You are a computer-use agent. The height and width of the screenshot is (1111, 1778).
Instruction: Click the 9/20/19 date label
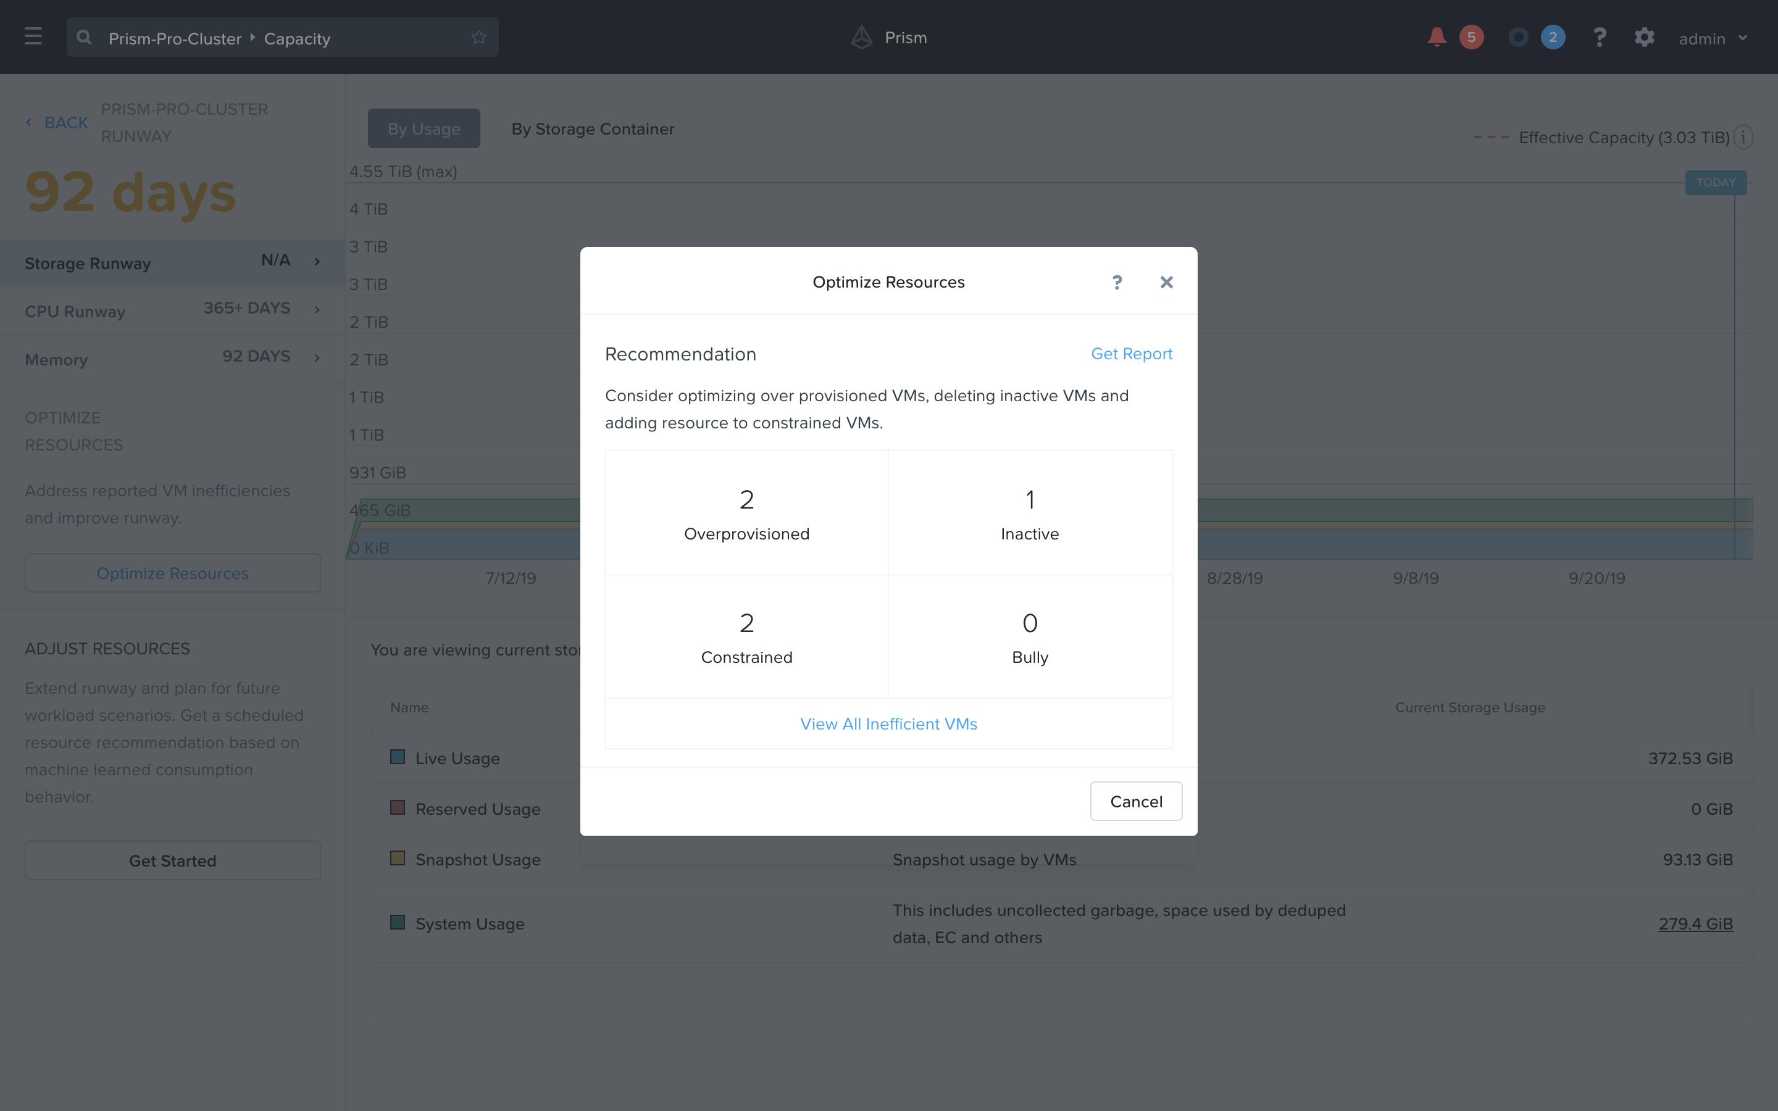click(x=1596, y=578)
